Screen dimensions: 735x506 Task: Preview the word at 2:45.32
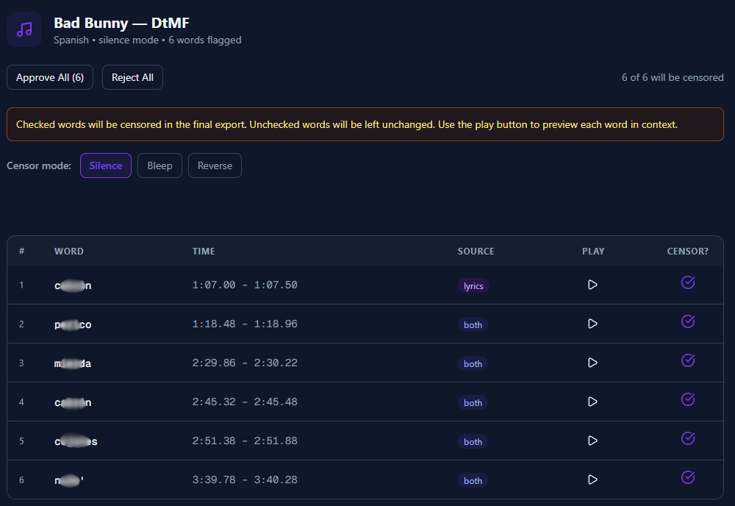pos(592,402)
